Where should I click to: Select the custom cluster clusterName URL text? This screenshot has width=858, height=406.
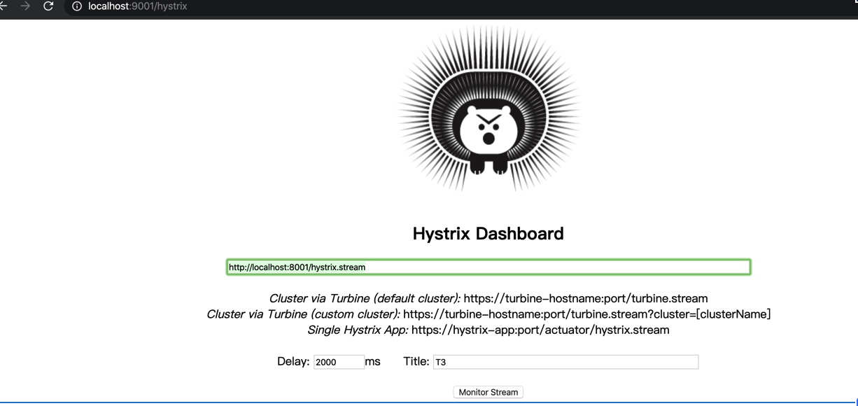pos(587,314)
